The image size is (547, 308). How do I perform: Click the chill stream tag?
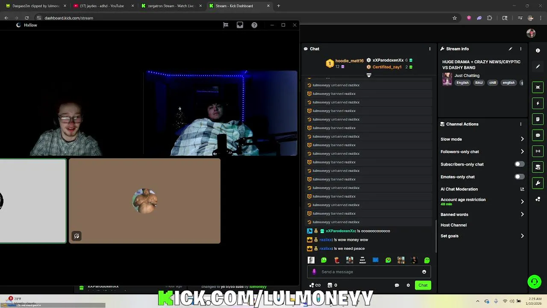[493, 83]
